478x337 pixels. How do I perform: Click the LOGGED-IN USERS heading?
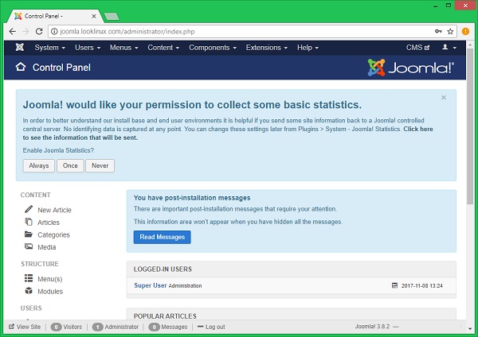[163, 269]
